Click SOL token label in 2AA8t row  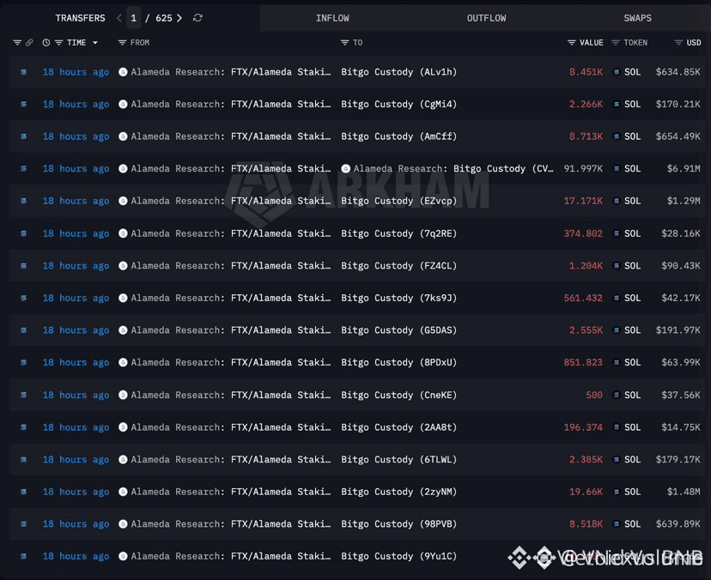(x=632, y=426)
